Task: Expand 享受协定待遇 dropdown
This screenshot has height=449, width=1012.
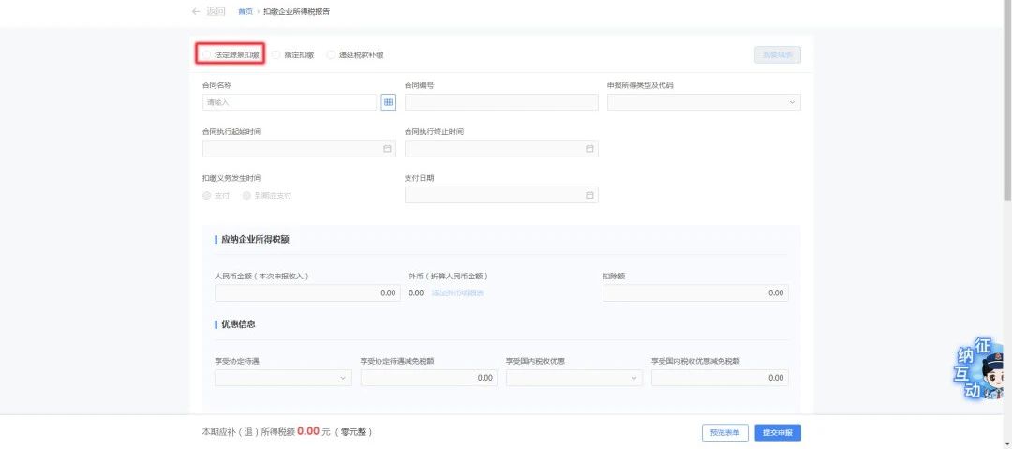Action: (x=283, y=378)
